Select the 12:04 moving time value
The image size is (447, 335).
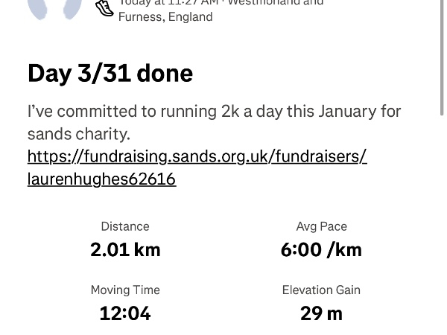125,313
